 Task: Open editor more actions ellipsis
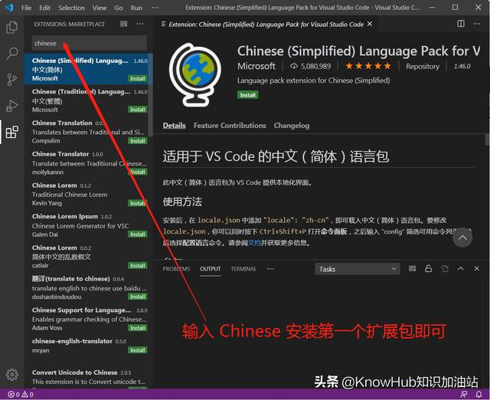pos(476,24)
